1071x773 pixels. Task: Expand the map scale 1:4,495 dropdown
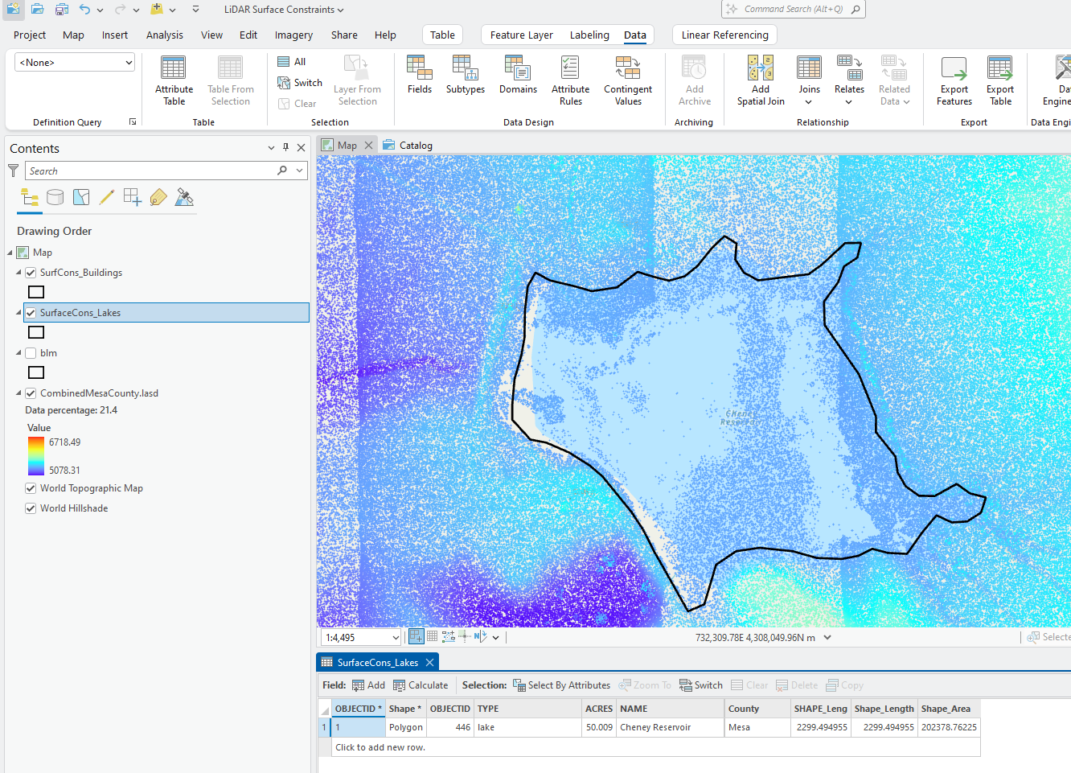pos(396,638)
